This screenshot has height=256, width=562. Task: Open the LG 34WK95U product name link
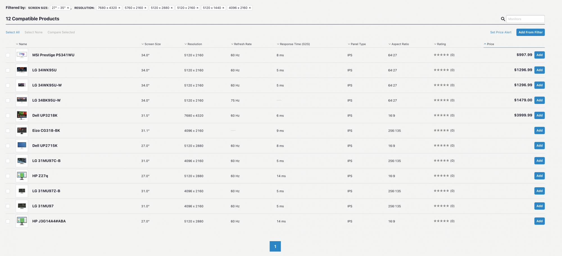tap(44, 70)
